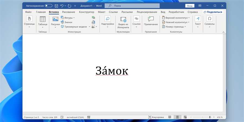
Task: Expand the Фигуры dropdown arrow
Action: point(74,18)
